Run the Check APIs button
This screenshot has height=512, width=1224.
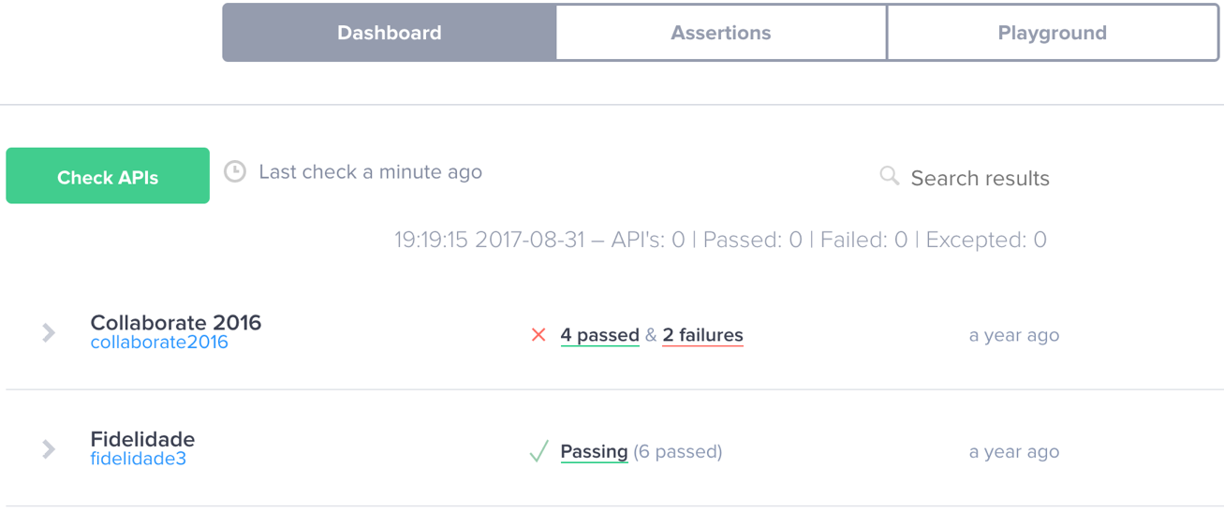[x=108, y=176]
